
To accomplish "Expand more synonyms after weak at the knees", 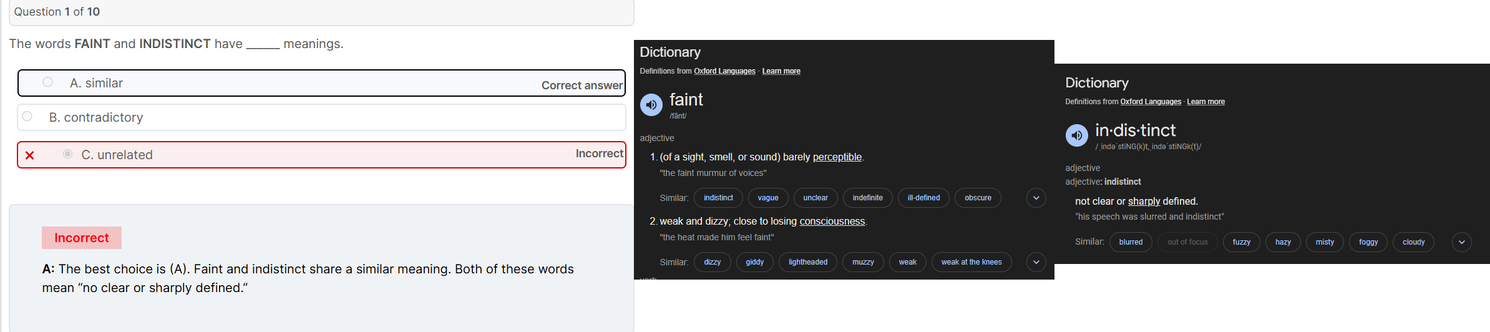I will [x=1036, y=262].
